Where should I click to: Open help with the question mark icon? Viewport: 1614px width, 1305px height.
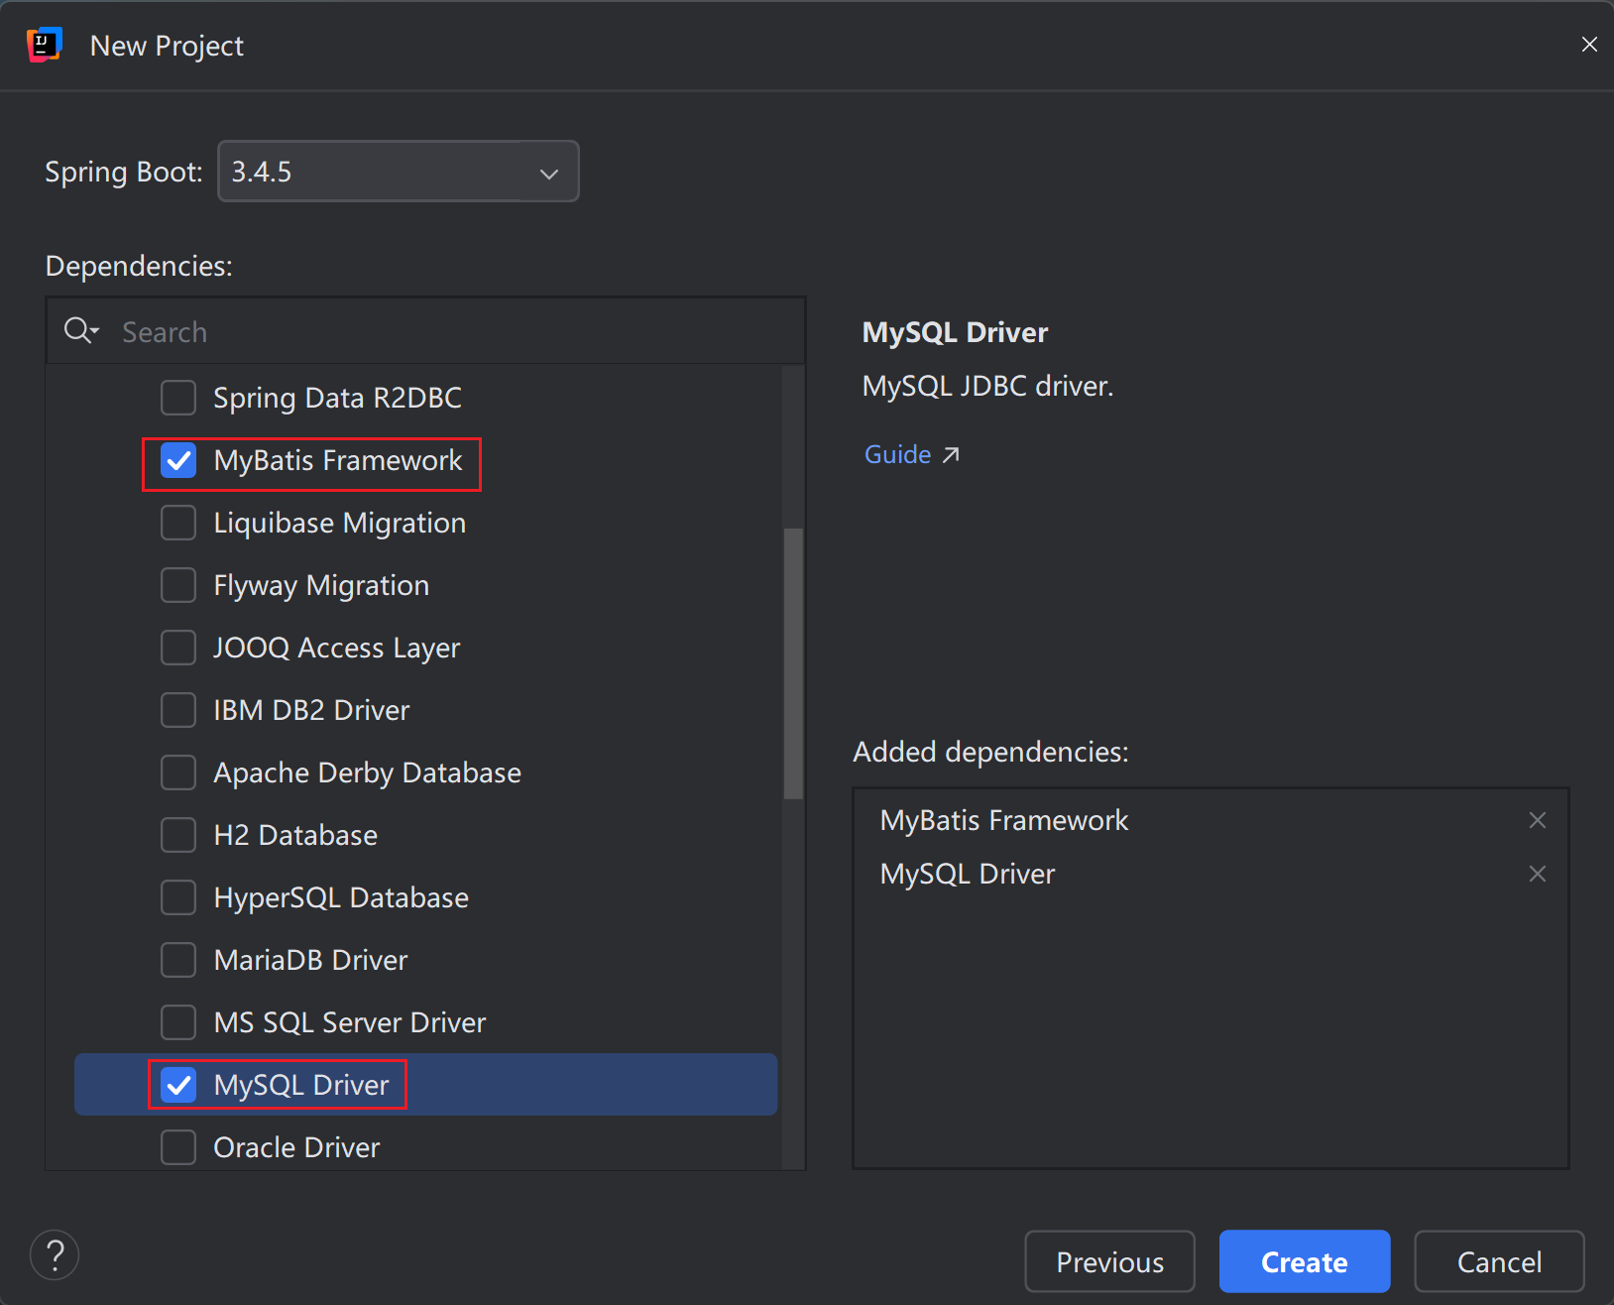pos(55,1255)
